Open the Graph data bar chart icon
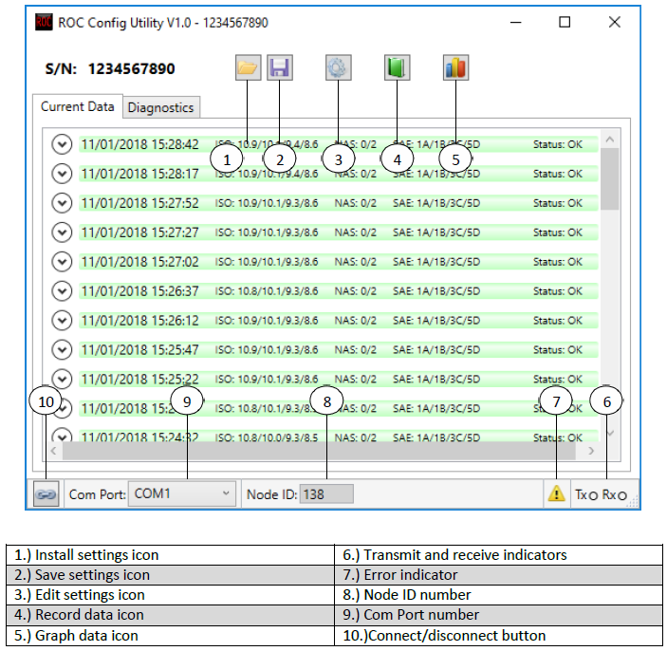This screenshot has height=651, width=667. click(455, 67)
